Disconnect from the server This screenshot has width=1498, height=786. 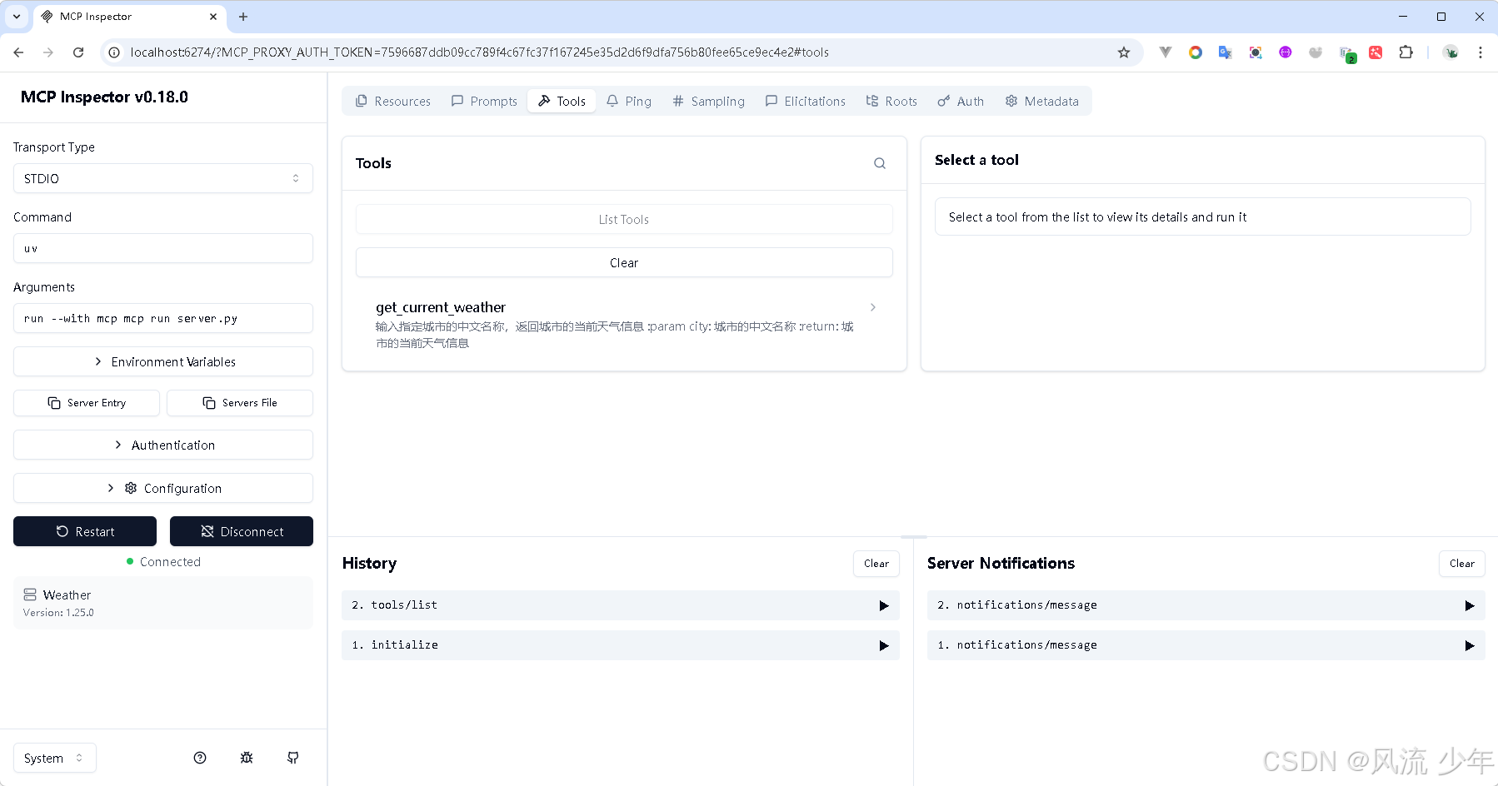click(242, 531)
